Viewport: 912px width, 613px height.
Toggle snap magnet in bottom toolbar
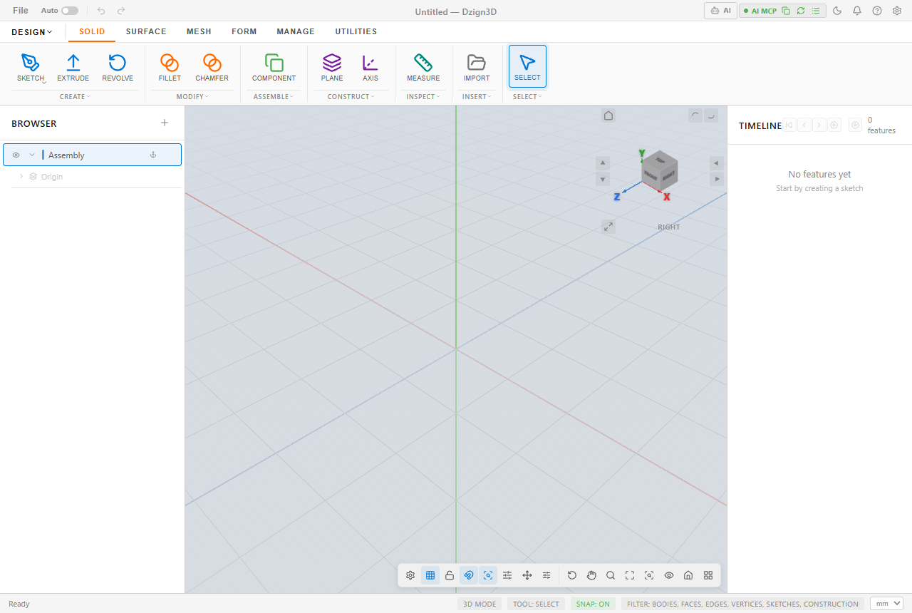469,575
